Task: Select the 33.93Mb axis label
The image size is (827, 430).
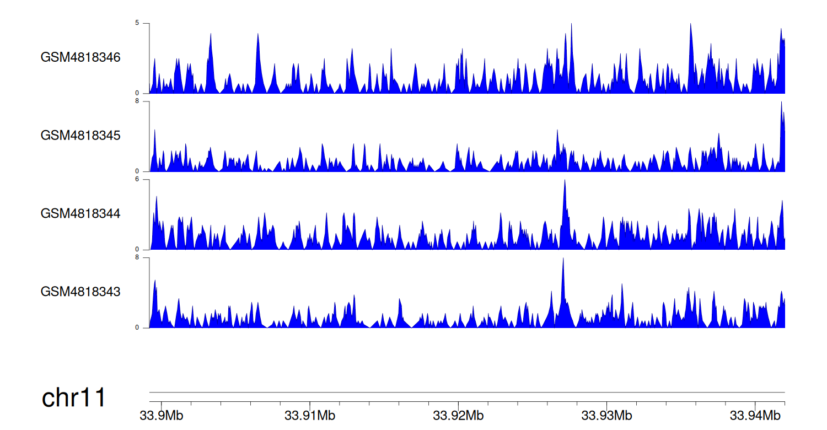Action: tap(606, 415)
